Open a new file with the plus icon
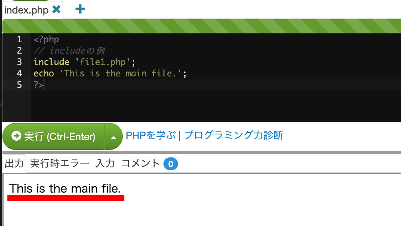401x226 pixels. click(x=79, y=9)
